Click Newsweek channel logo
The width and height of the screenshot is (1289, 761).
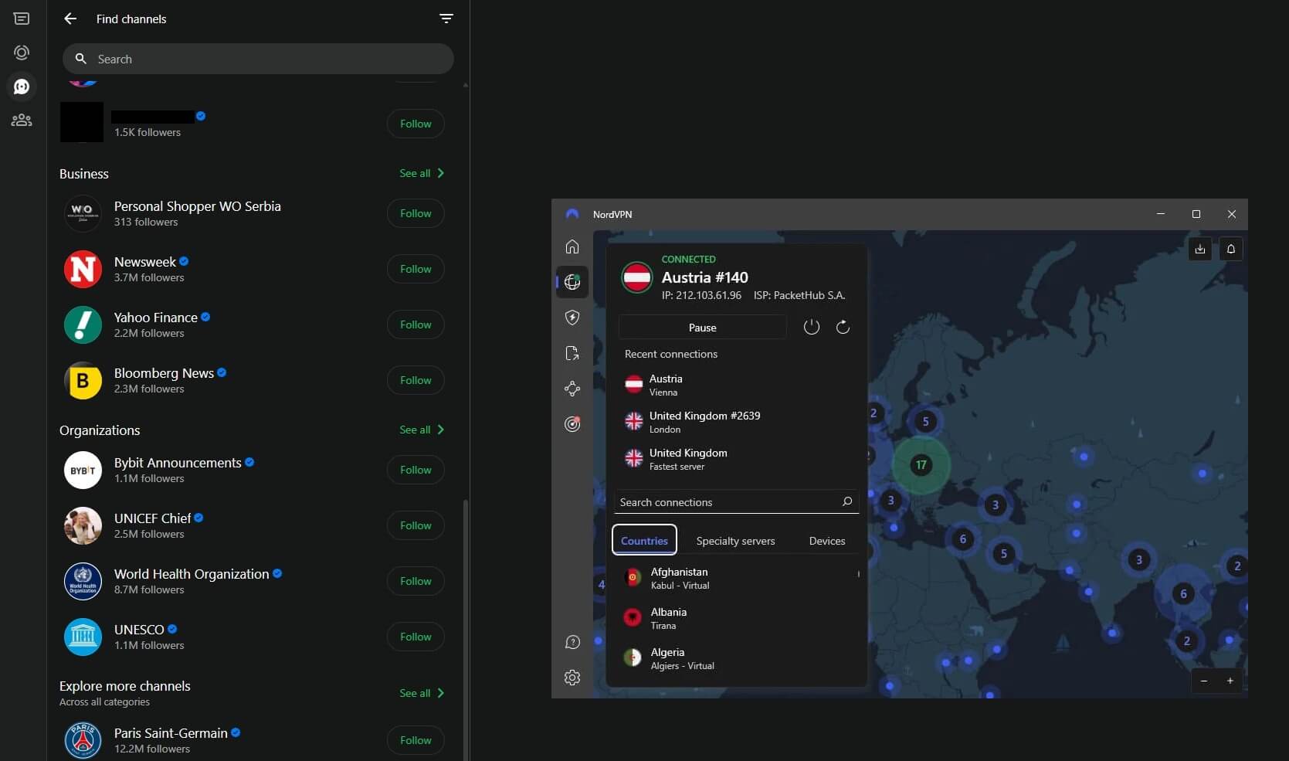point(83,269)
